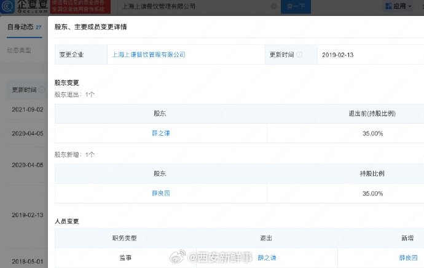Click the company name search field
This screenshot has width=424, height=268.
pos(199,7)
